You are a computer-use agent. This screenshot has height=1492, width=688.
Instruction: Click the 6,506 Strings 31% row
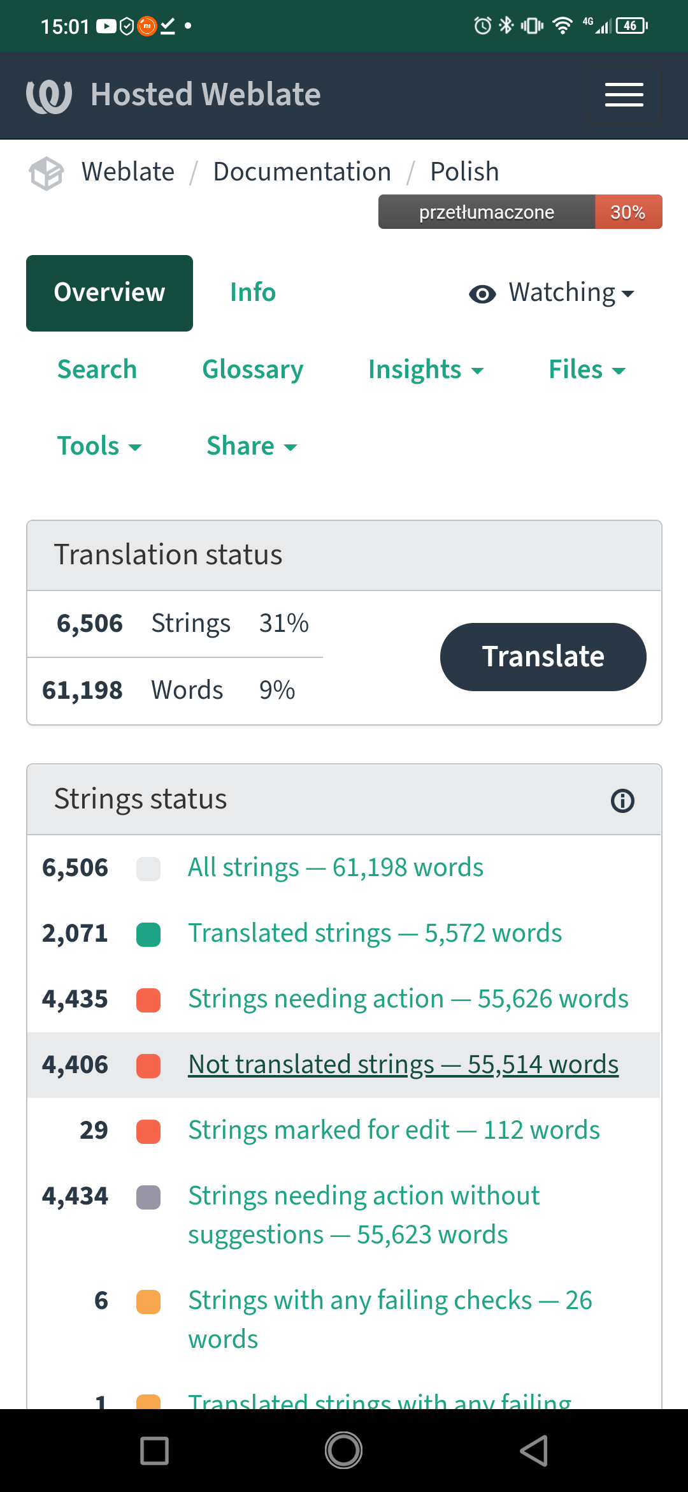(175, 624)
